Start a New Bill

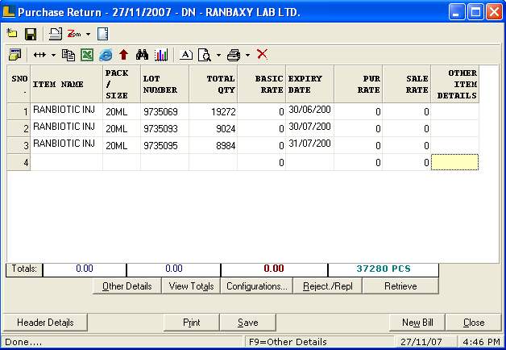pos(417,323)
